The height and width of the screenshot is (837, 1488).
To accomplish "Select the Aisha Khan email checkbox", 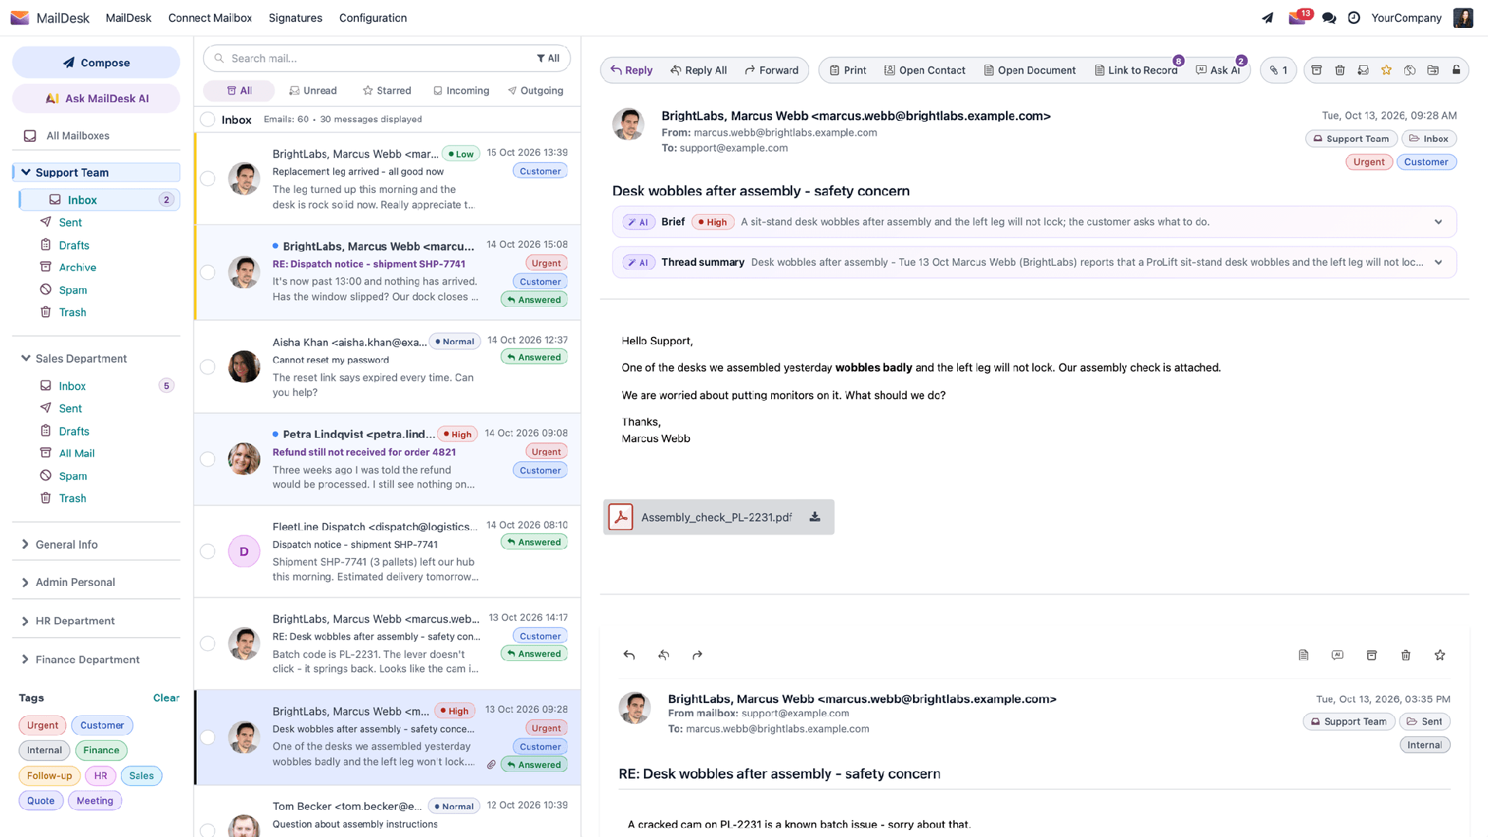I will click(208, 367).
